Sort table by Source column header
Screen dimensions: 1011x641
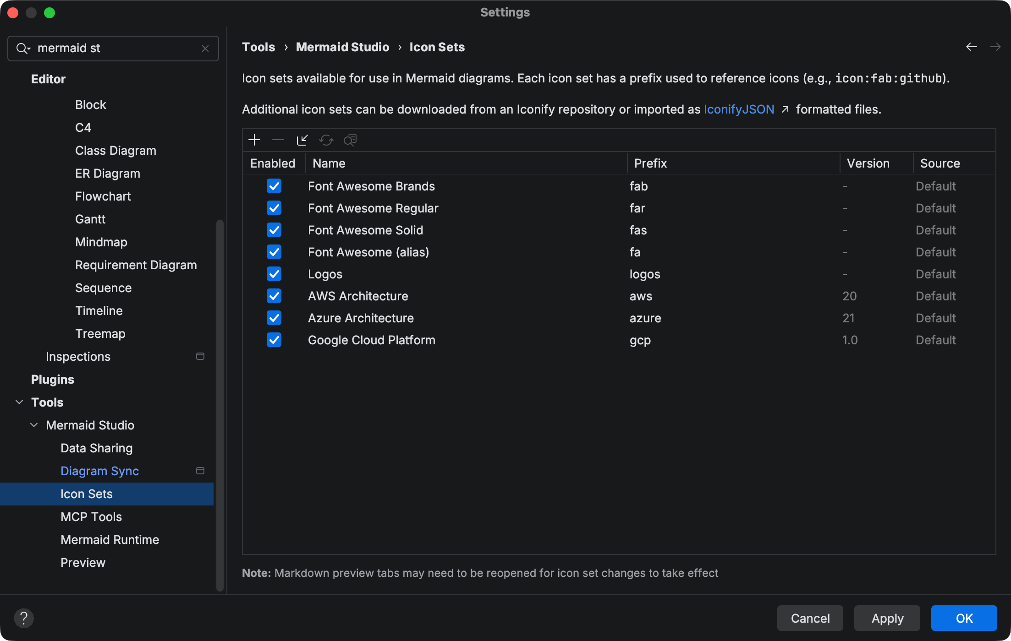[x=954, y=163]
